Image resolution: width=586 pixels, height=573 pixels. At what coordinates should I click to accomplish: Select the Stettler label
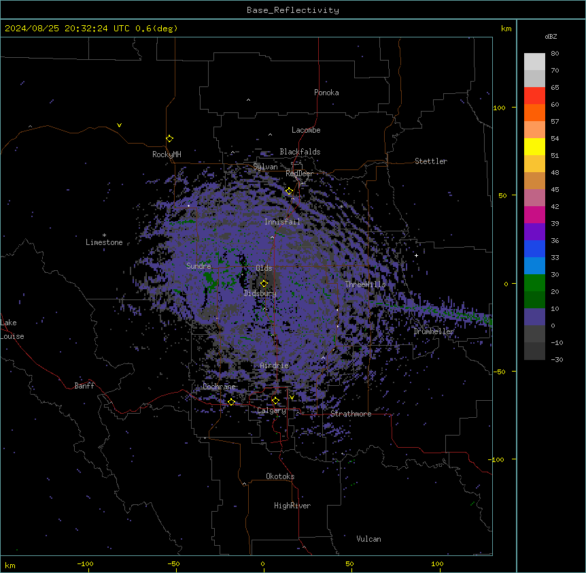[431, 161]
